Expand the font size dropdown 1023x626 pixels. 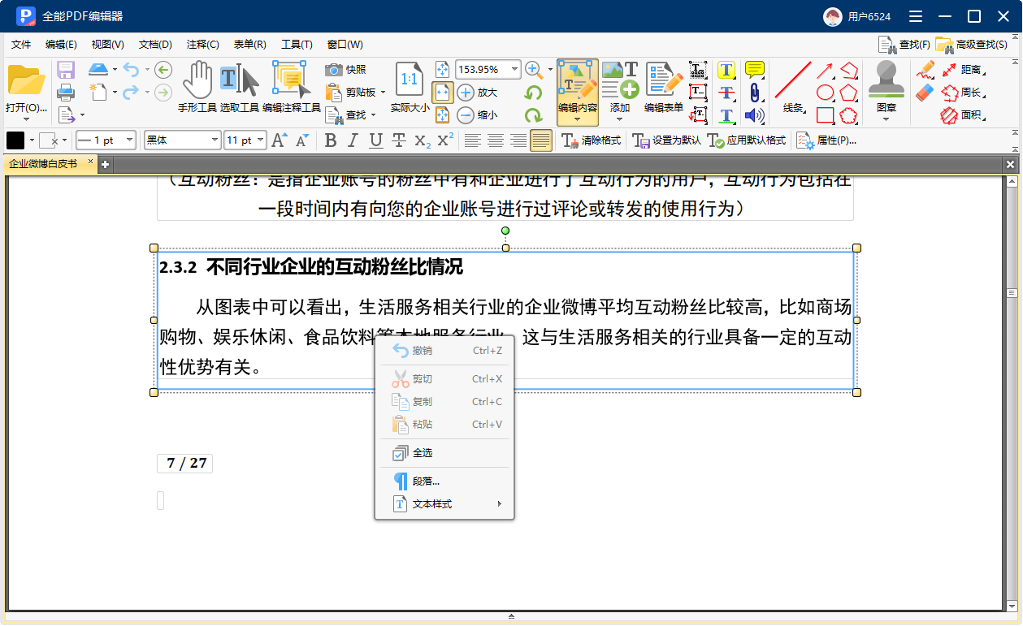point(260,140)
